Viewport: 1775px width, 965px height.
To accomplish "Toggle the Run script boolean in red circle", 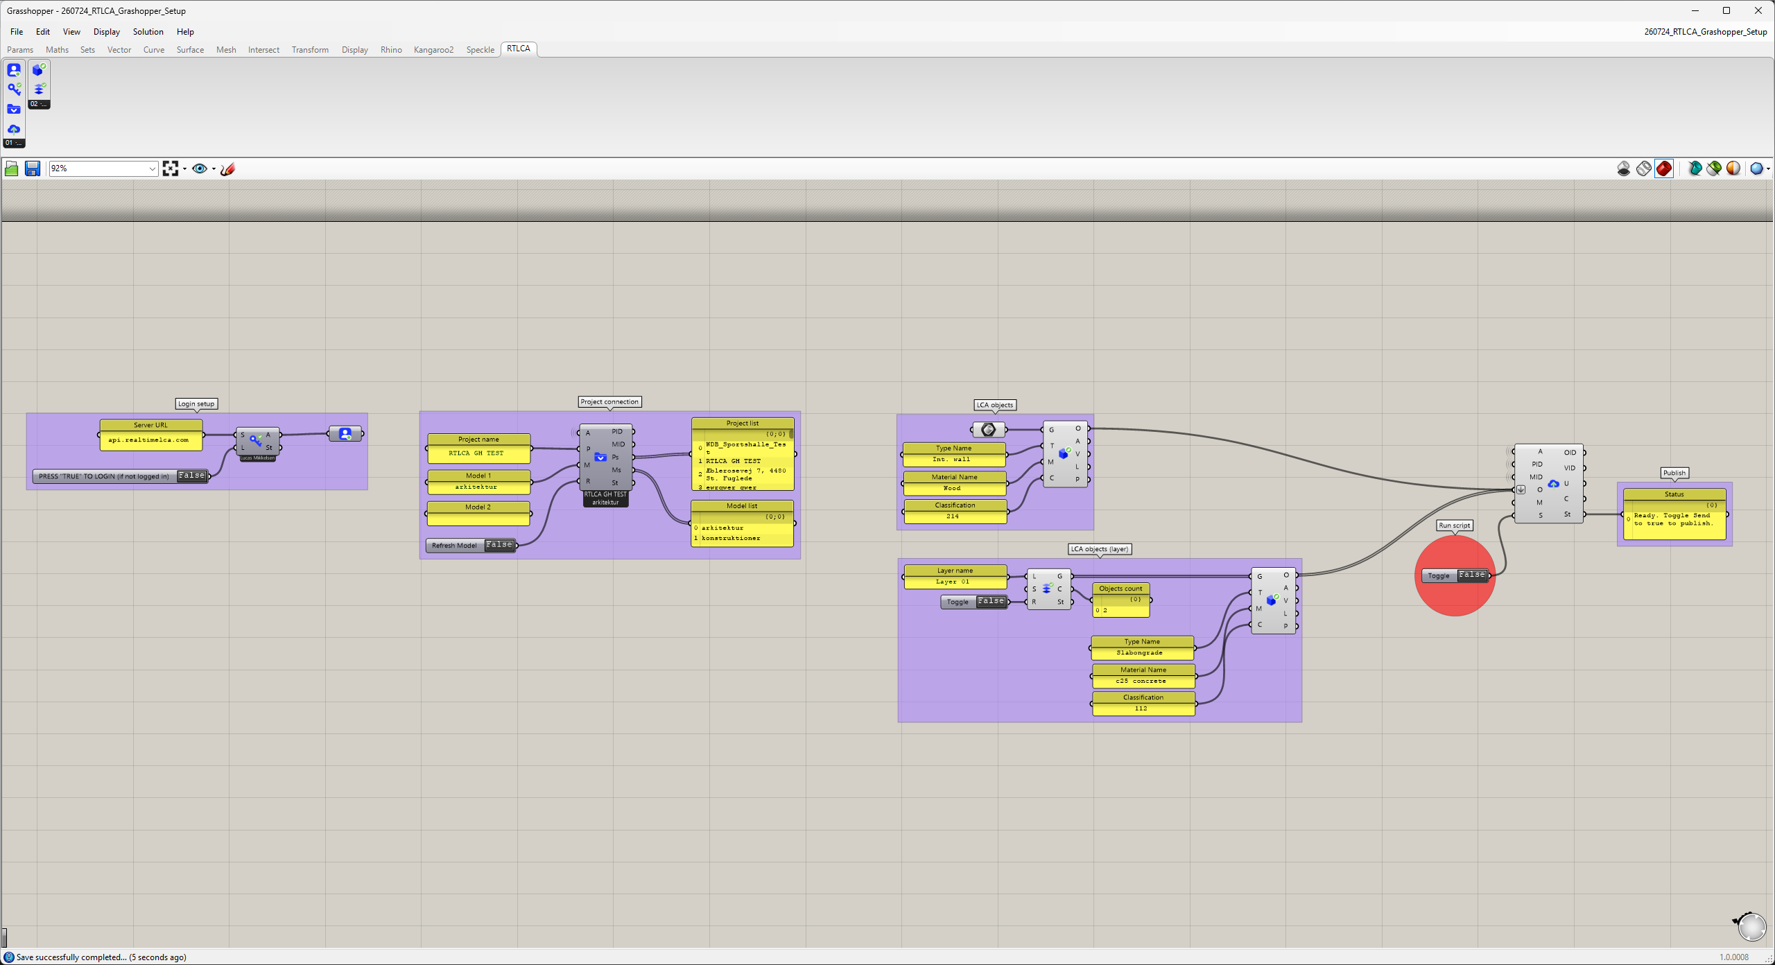I will tap(1471, 575).
